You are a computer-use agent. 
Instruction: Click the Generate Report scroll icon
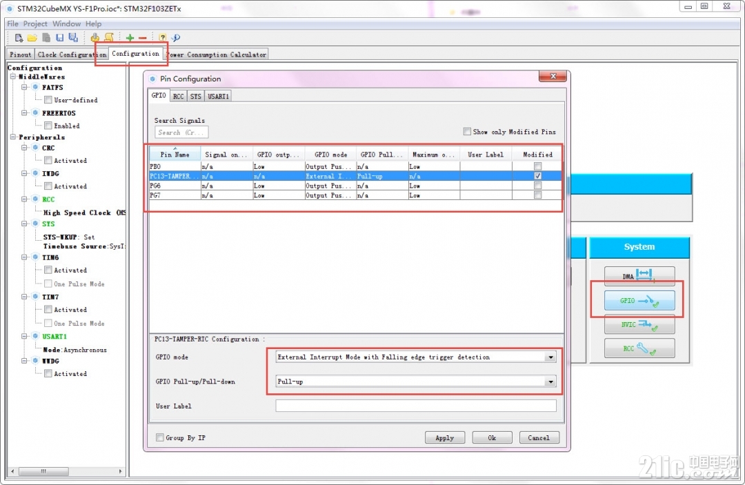click(109, 38)
